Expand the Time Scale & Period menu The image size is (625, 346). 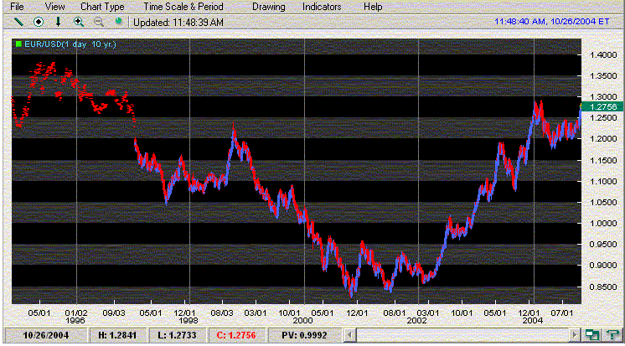(x=178, y=7)
